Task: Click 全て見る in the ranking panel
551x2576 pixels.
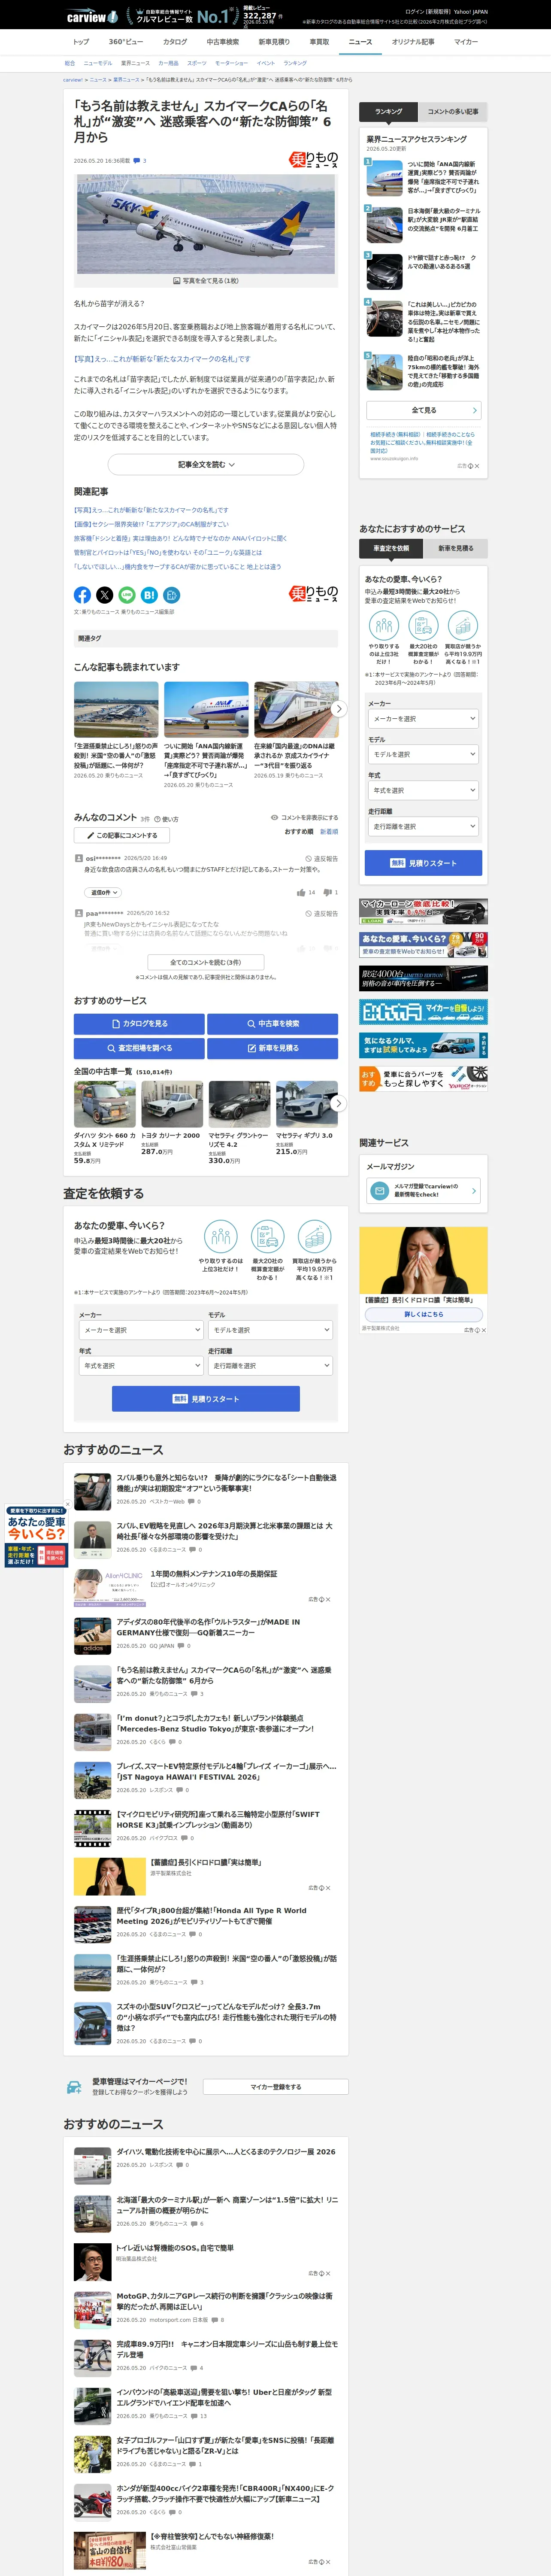Action: click(424, 410)
